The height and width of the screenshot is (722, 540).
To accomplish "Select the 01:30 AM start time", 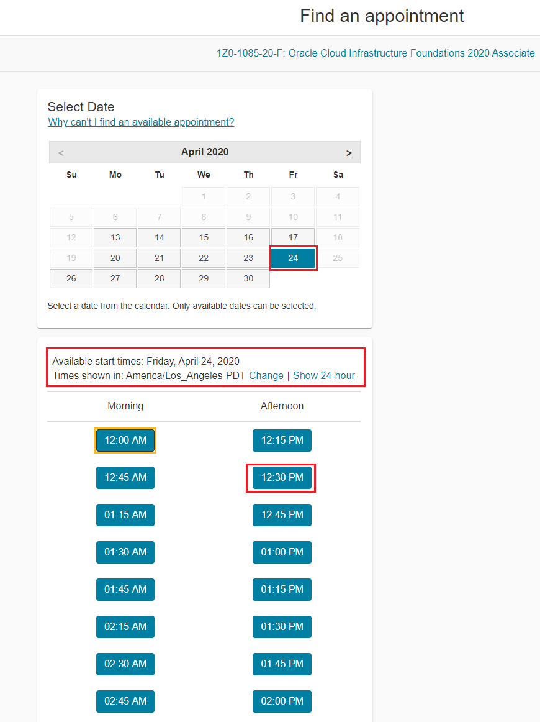I will tap(125, 552).
